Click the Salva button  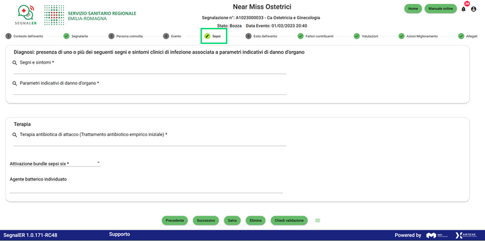(x=233, y=220)
